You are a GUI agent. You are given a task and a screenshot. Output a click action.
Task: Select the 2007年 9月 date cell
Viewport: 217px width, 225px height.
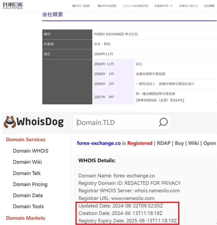(x=113, y=97)
